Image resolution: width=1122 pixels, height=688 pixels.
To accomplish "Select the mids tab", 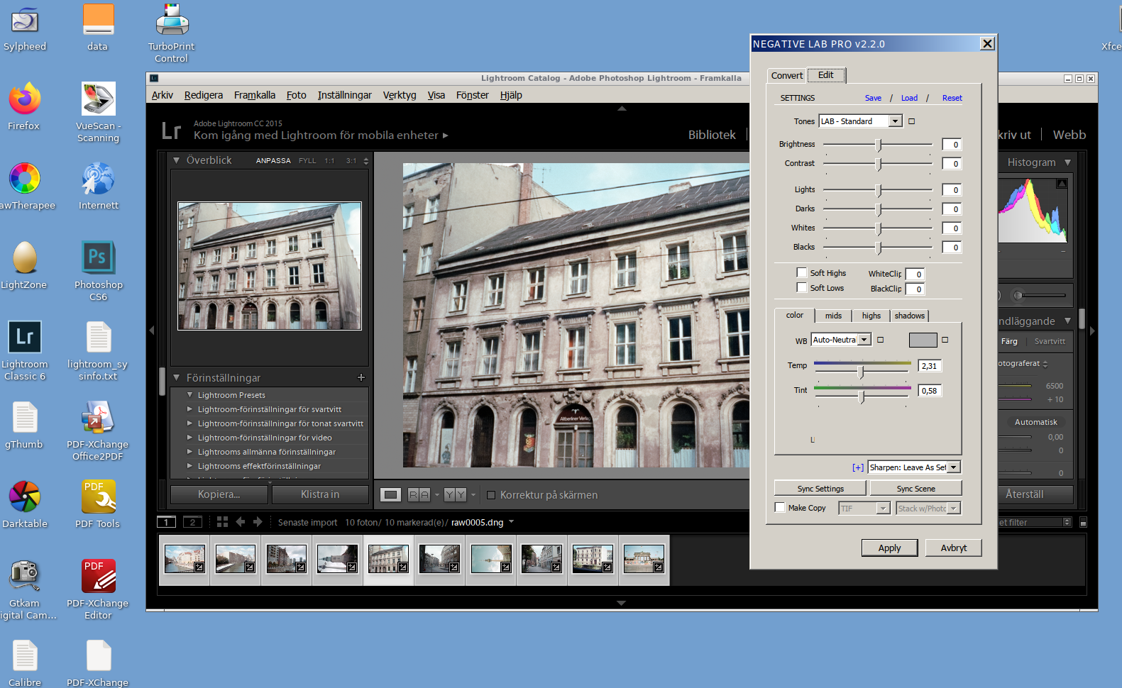I will pyautogui.click(x=834, y=316).
